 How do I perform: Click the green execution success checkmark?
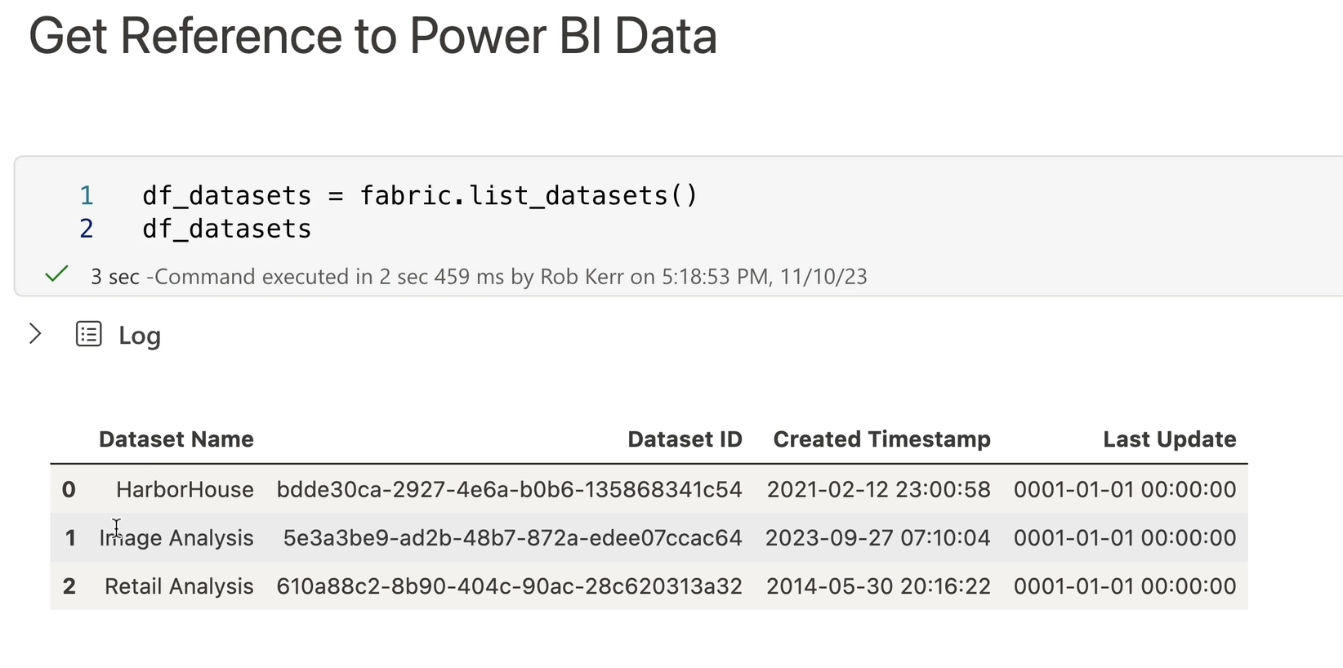pyautogui.click(x=56, y=274)
